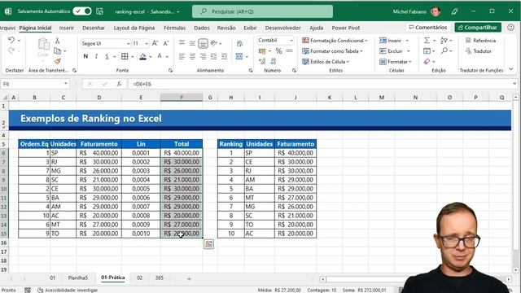Open Find and Select magnifier
This screenshot has height=293, width=521.
click(x=444, y=50)
